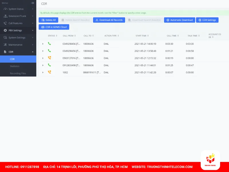
Task: Sort by Action Type column arrows
Action: pyautogui.click(x=118, y=36)
